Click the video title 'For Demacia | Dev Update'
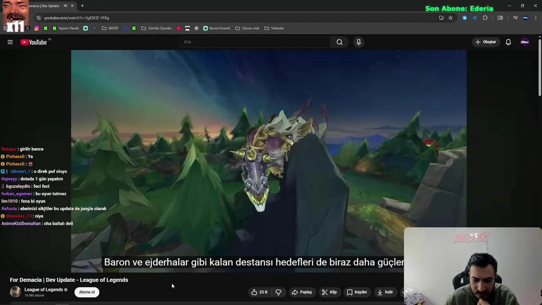This screenshot has width=542, height=305. 69,280
